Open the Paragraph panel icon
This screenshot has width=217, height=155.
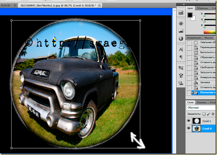point(180,57)
